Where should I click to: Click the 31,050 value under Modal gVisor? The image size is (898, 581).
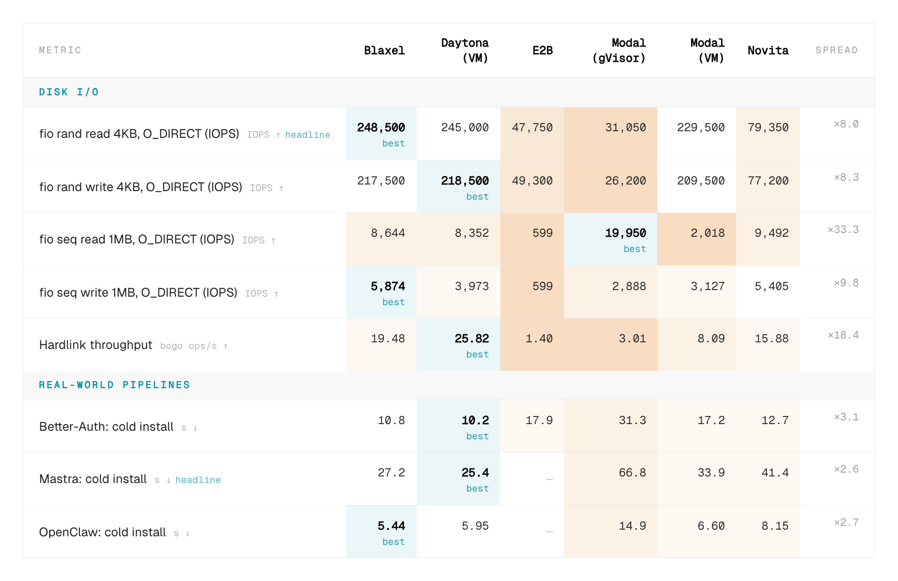(625, 128)
